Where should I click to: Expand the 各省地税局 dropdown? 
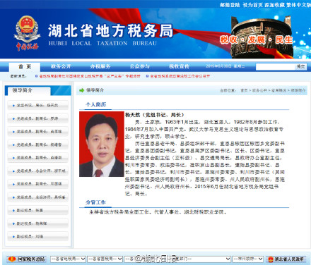[68, 259]
